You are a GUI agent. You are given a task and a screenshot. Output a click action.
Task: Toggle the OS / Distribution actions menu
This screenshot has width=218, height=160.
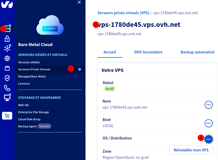[209, 139]
